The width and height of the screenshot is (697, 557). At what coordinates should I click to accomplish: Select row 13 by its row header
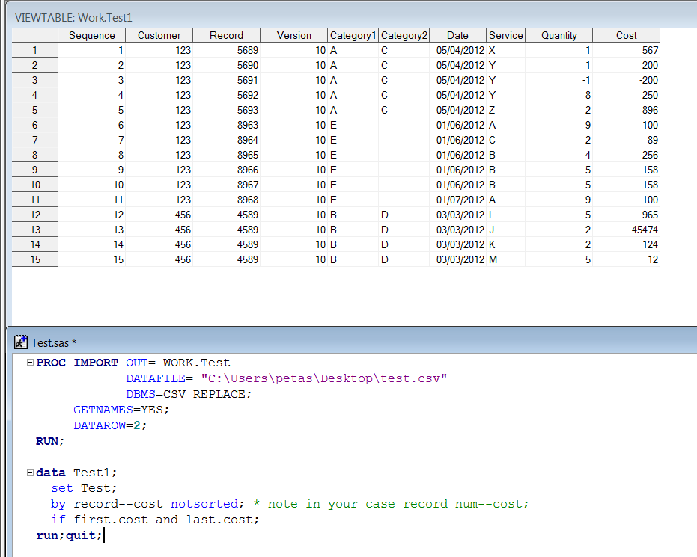34,230
